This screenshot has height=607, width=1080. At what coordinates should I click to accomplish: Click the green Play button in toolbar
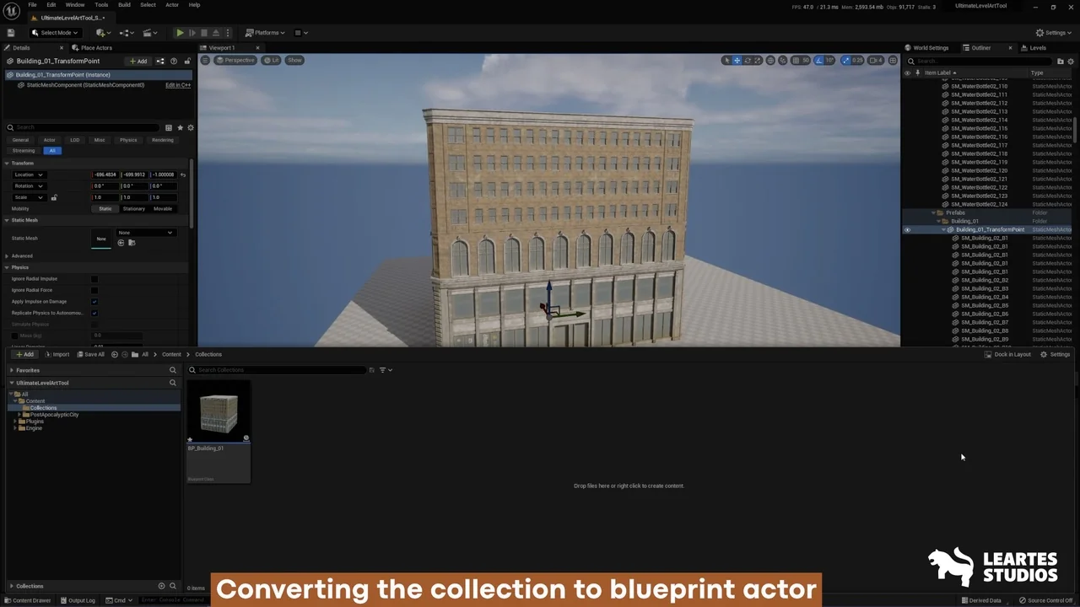click(x=180, y=33)
